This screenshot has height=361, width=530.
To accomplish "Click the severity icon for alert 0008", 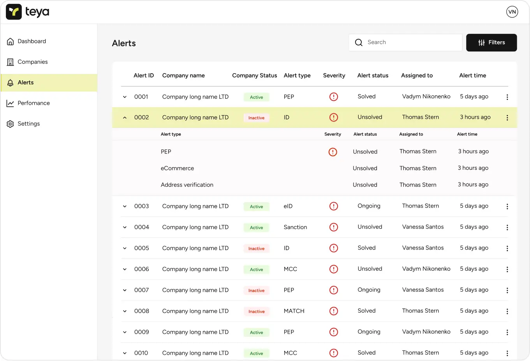I will tap(334, 311).
